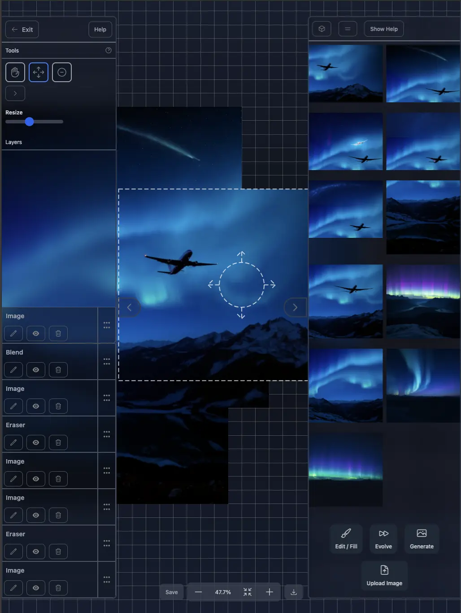Click the Exit item at top left
Image resolution: width=461 pixels, height=613 pixels.
click(x=22, y=29)
